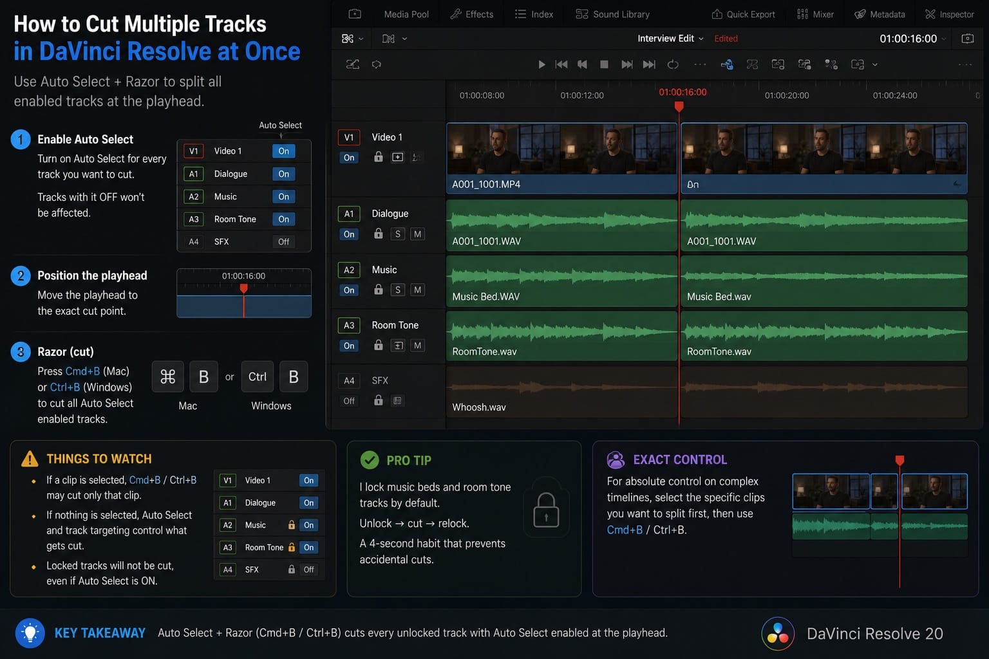The width and height of the screenshot is (989, 659).
Task: Turn off Auto Select on timeline Music track
Action: [x=349, y=290]
